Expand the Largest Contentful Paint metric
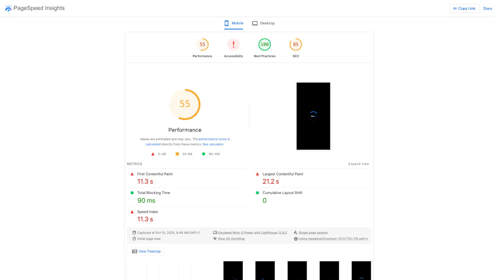The image size is (498, 280). tap(283, 174)
